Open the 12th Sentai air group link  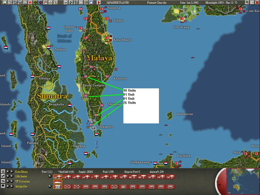21,176
